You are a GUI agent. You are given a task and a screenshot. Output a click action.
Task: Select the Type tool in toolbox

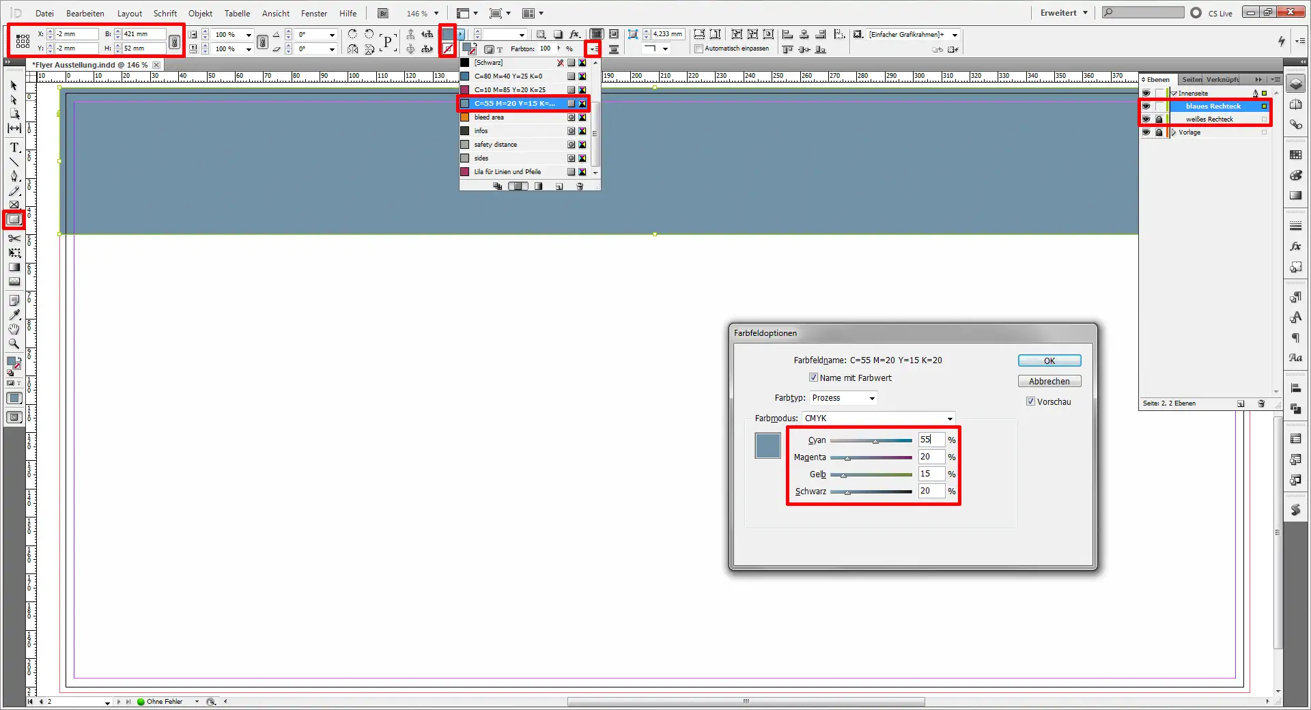[x=14, y=147]
